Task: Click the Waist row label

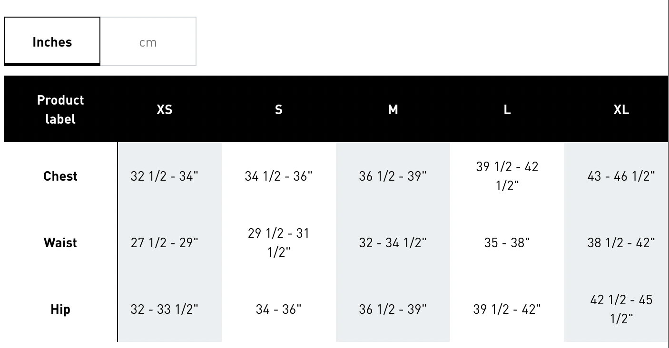Action: pos(60,242)
